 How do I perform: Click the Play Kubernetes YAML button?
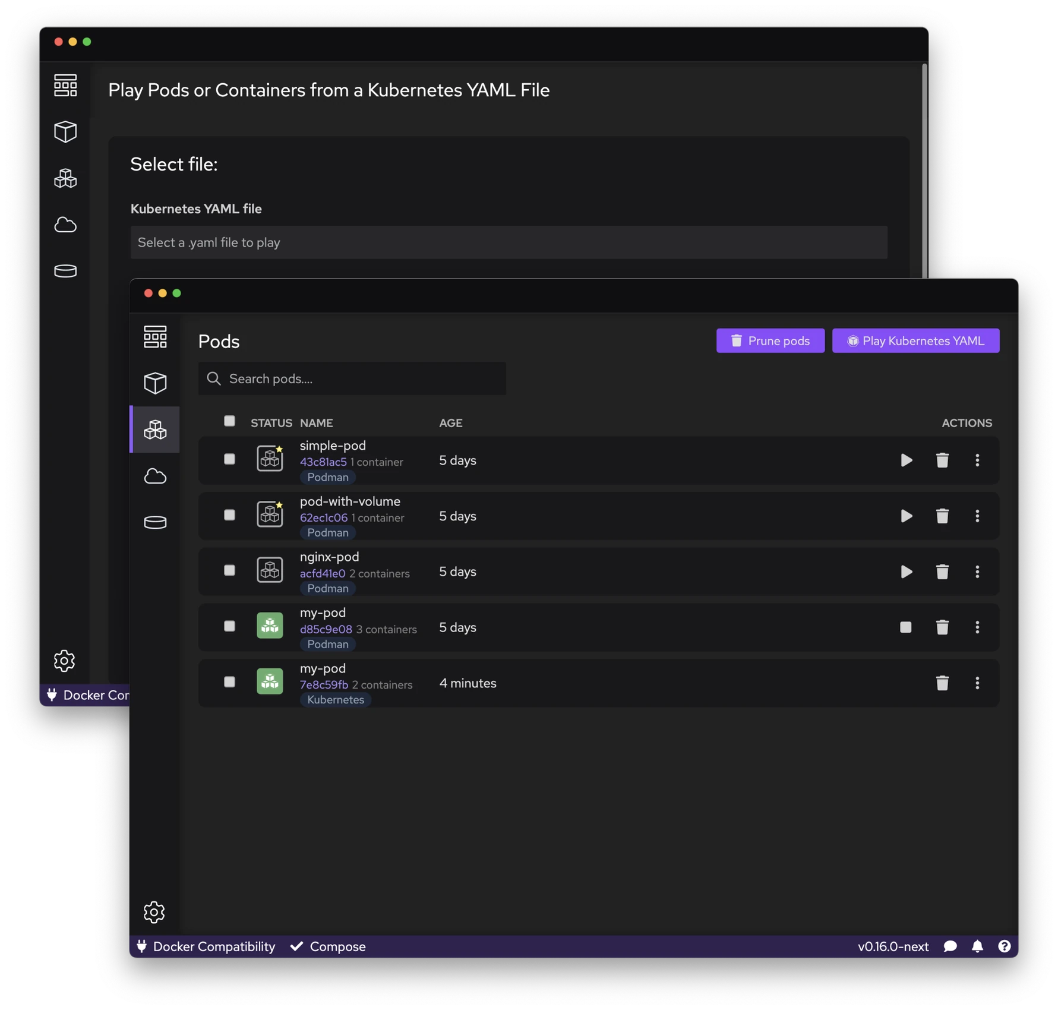tap(915, 340)
